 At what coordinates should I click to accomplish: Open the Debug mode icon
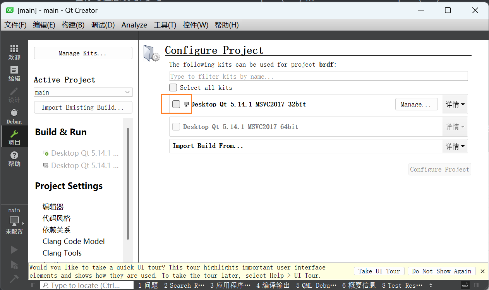[x=14, y=116]
